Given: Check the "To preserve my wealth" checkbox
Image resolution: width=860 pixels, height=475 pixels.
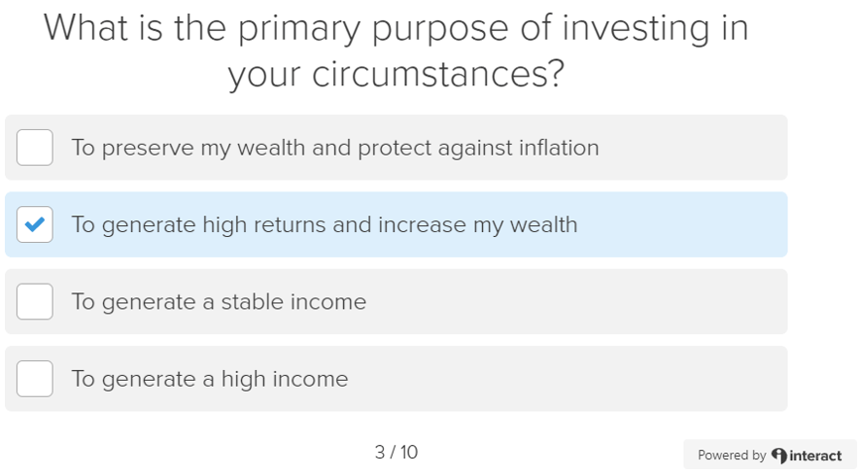Looking at the screenshot, I should (x=35, y=148).
